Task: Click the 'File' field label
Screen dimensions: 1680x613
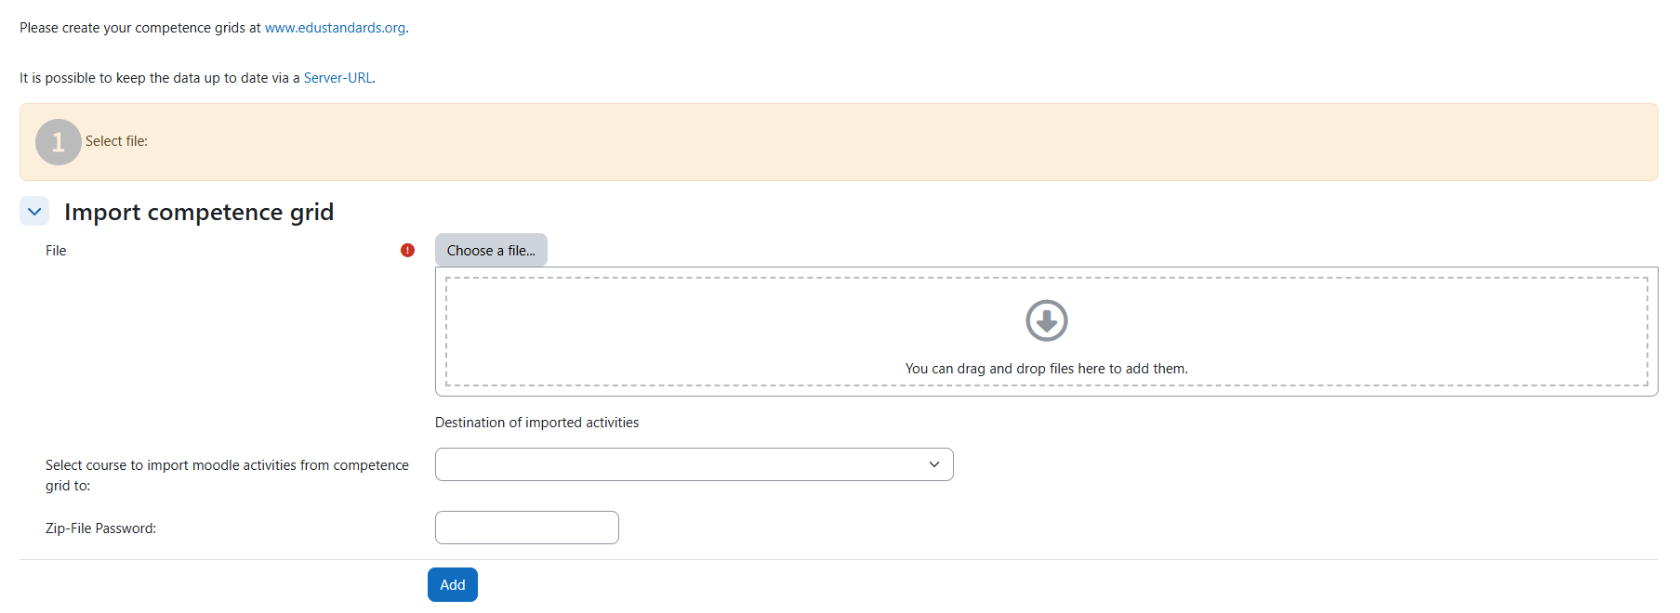Action: point(56,251)
